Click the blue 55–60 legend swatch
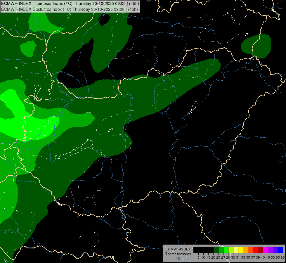The image size is (286, 263). (x=280, y=250)
